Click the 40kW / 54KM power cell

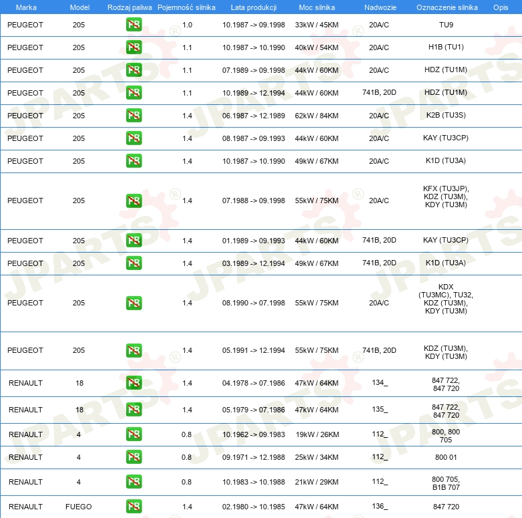click(x=316, y=47)
